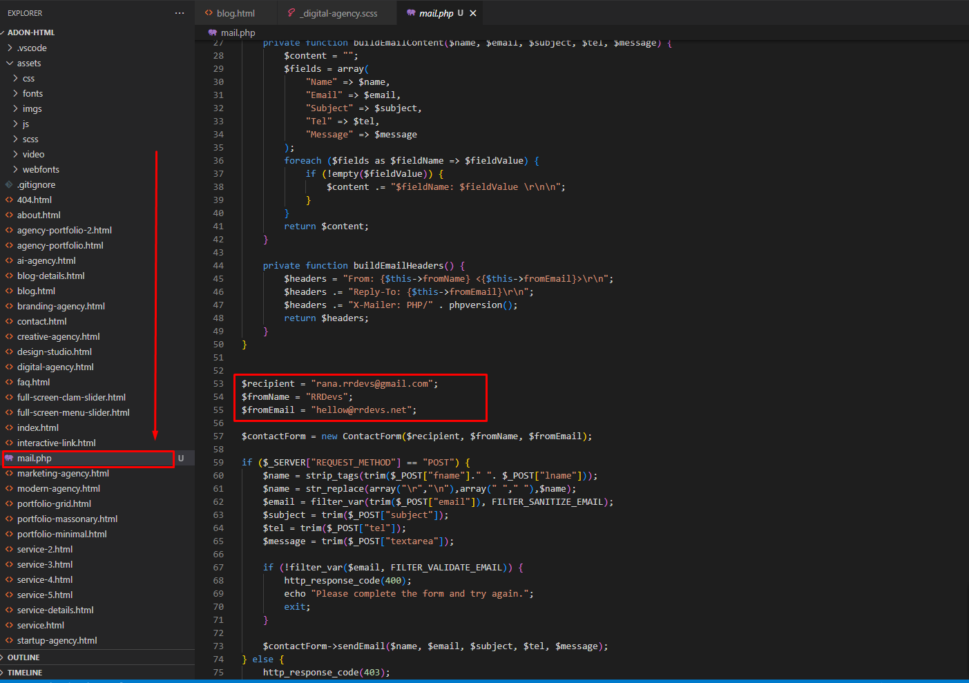Image resolution: width=969 pixels, height=683 pixels.
Task: Click the git icon beside .gitignore
Action: (9, 184)
